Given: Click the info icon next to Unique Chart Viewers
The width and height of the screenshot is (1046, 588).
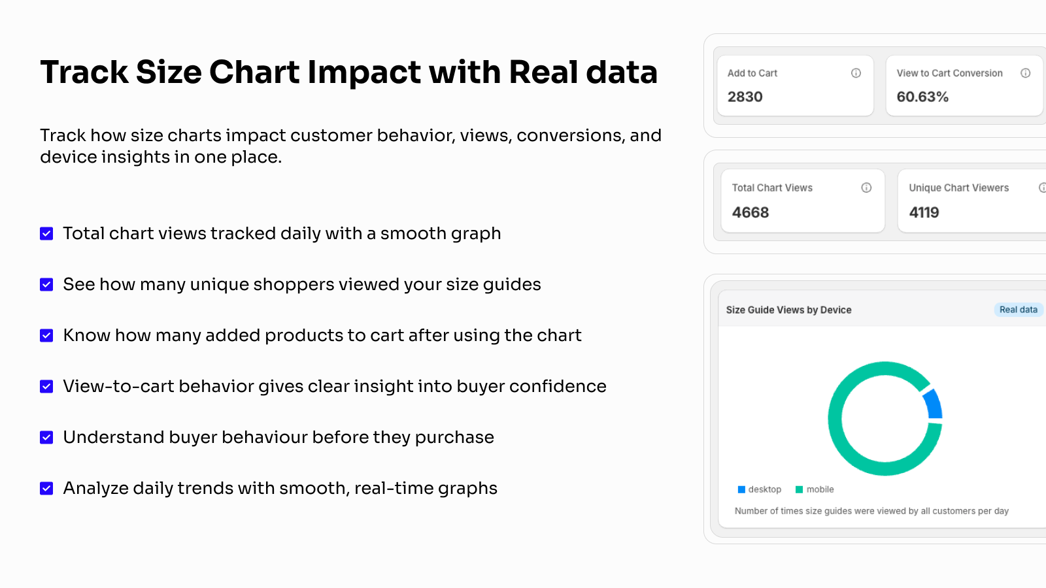Looking at the screenshot, I should (1043, 188).
